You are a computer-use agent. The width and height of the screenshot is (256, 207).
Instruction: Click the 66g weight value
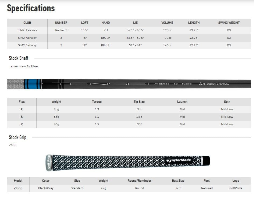56,124
